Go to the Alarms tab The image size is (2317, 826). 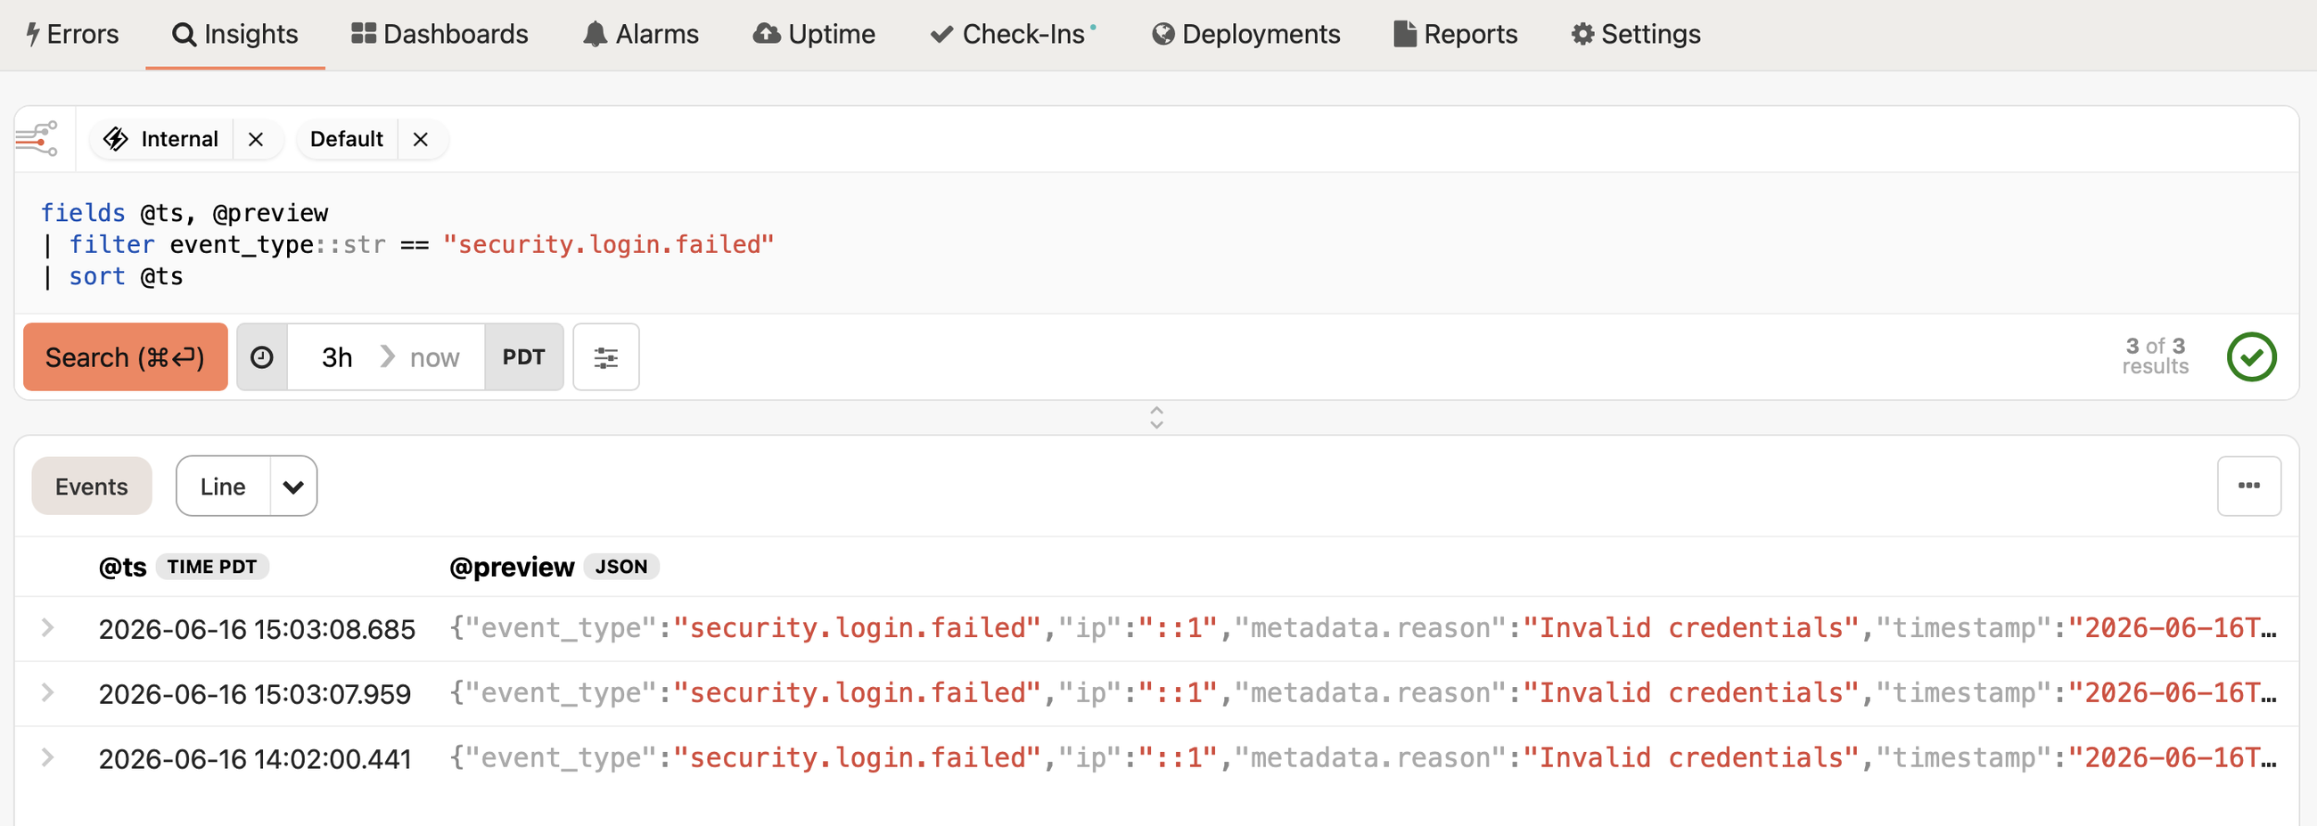640,34
